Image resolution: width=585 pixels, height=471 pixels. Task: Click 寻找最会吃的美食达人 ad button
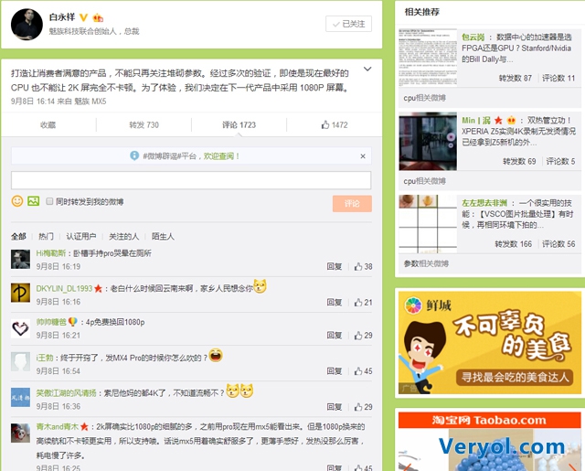point(515,378)
